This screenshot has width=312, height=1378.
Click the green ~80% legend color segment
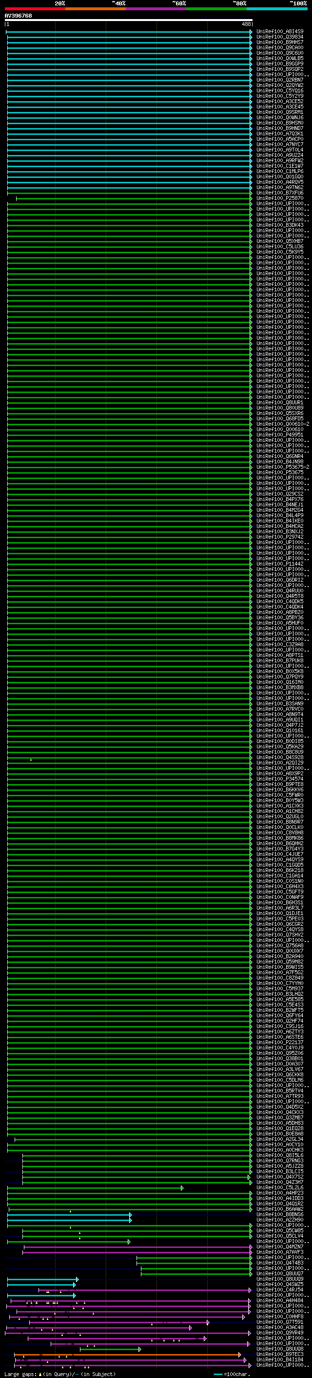point(216,9)
